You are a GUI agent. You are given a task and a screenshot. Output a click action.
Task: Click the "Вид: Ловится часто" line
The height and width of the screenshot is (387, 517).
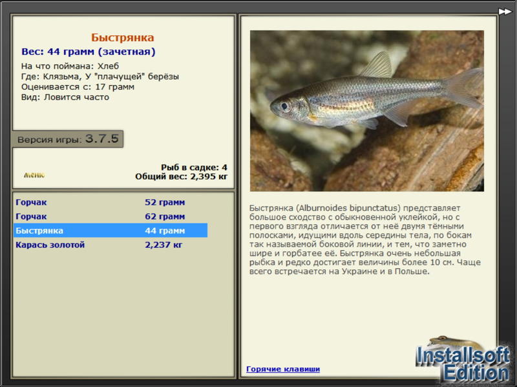tap(65, 97)
